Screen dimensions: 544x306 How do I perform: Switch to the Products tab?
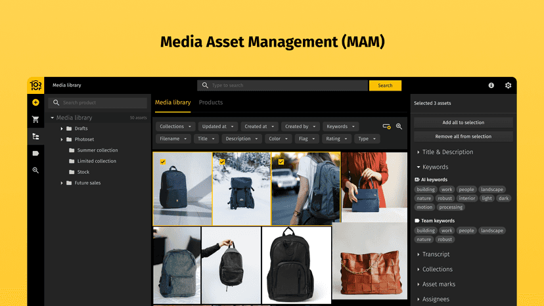tap(211, 102)
